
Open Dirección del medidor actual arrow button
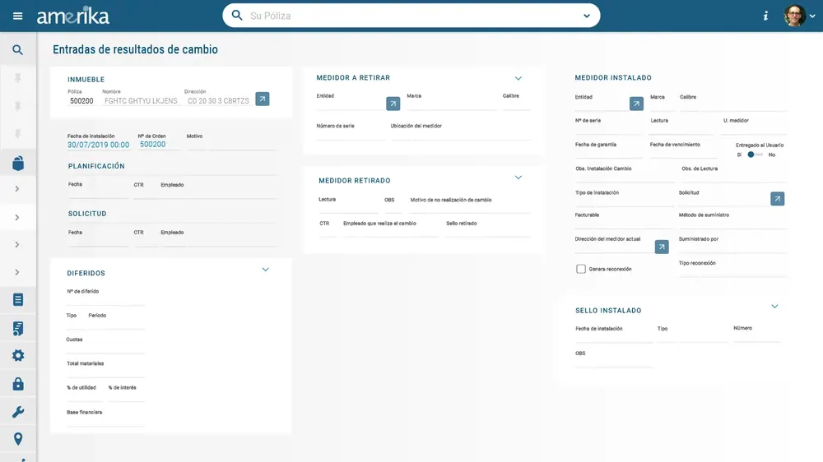pos(662,247)
